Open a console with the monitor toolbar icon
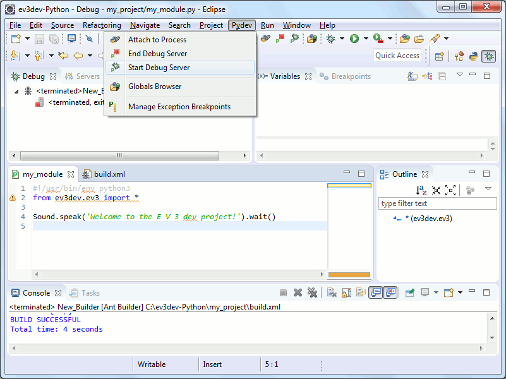 [x=71, y=39]
